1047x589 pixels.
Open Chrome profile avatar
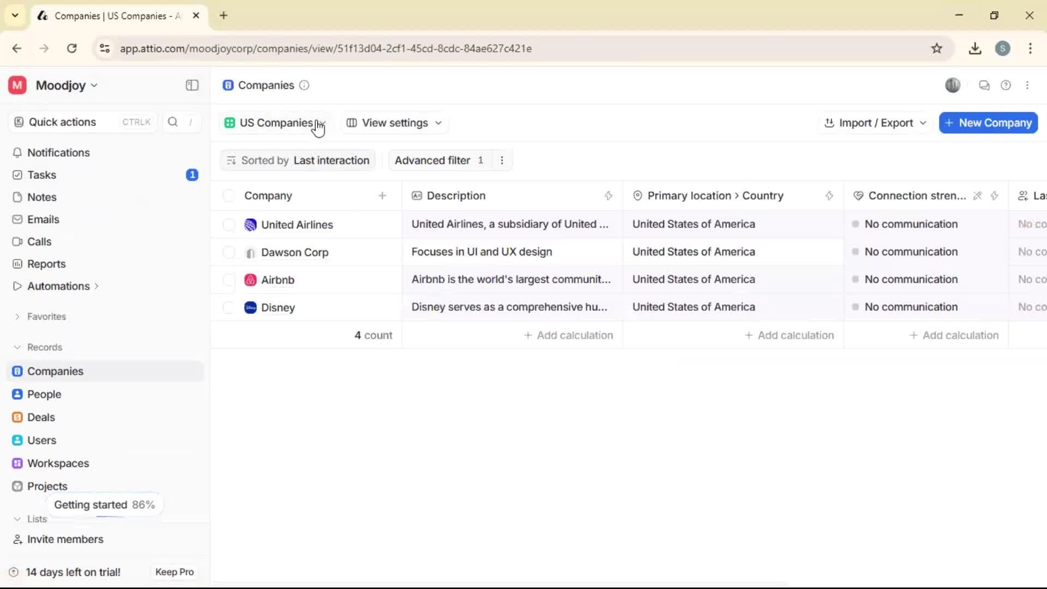click(1002, 49)
